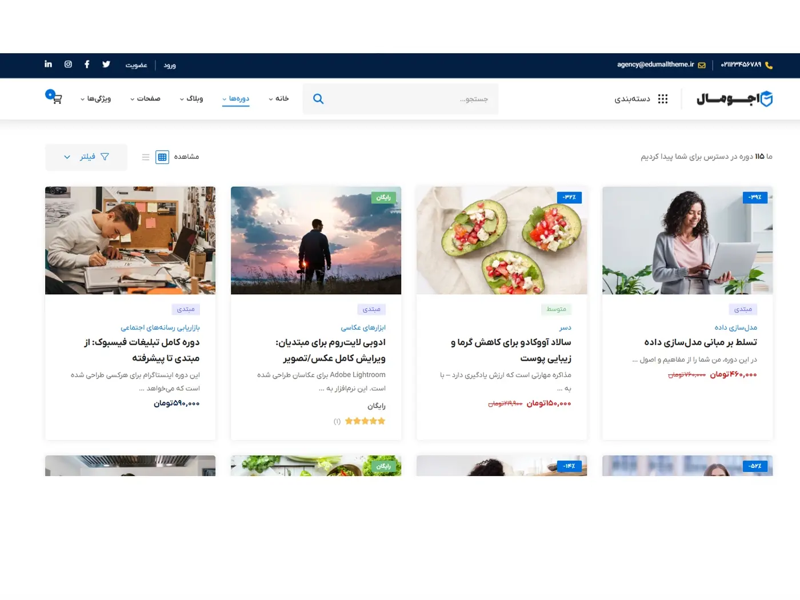Image resolution: width=800 pixels, height=600 pixels.
Task: Select وبلاگ in the navigation menu
Action: click(x=193, y=98)
